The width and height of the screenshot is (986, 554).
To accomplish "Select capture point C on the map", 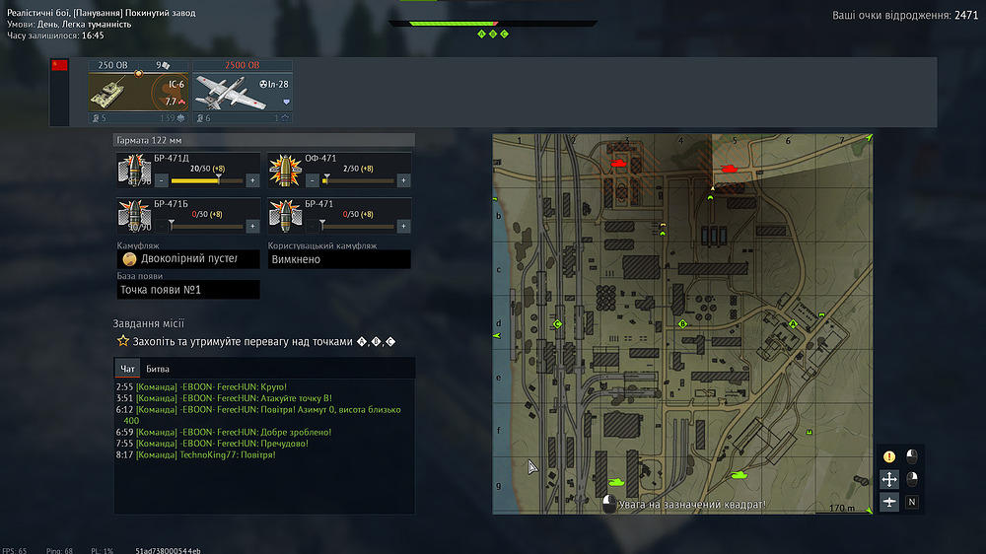I will coord(557,324).
